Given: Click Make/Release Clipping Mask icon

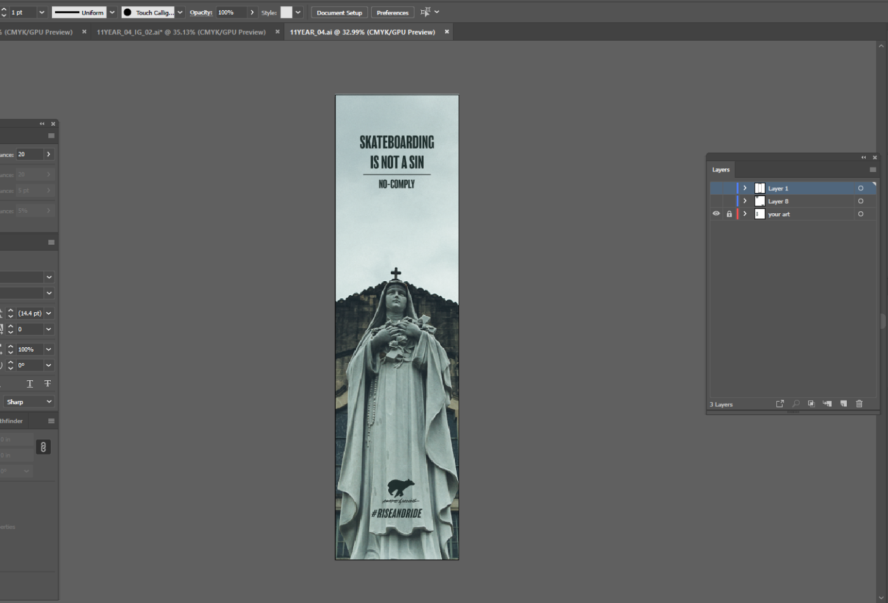Looking at the screenshot, I should pos(811,404).
